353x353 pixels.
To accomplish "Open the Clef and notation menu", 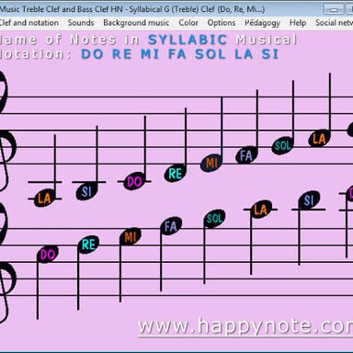I will (x=28, y=23).
